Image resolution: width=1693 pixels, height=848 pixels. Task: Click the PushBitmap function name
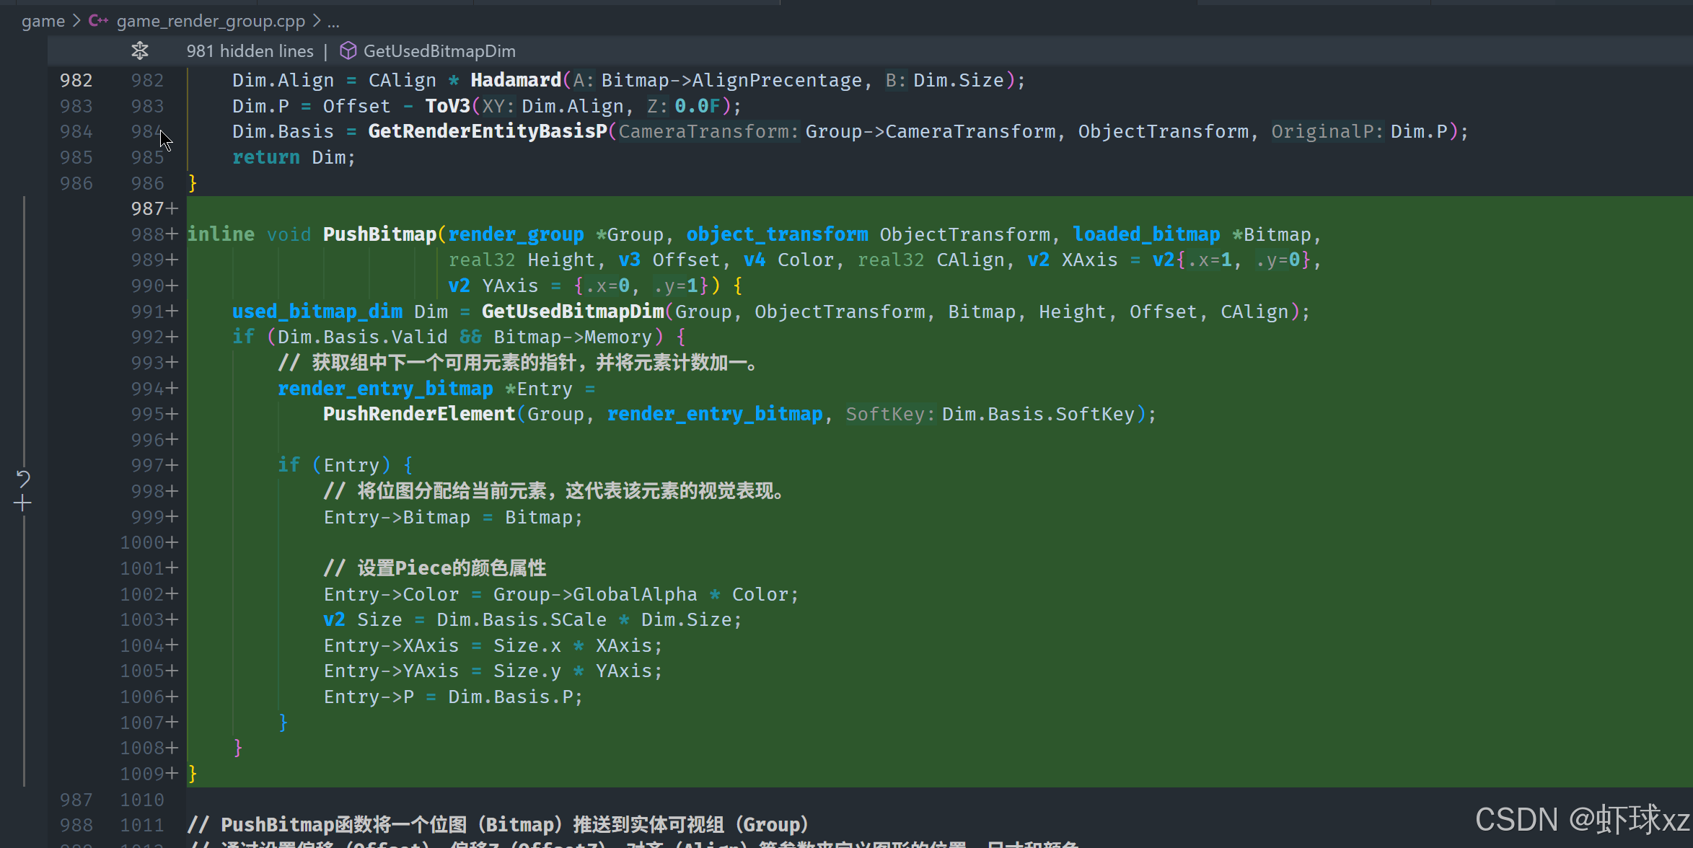(x=379, y=234)
